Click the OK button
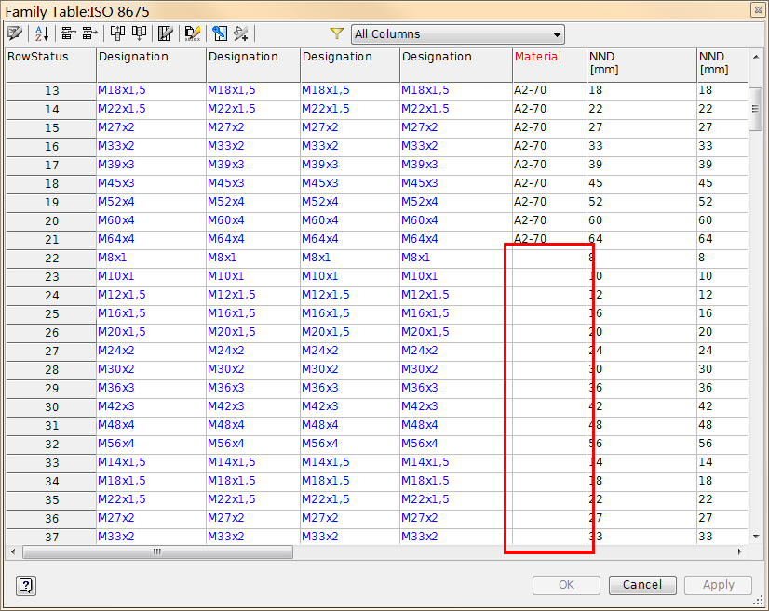 [x=566, y=585]
